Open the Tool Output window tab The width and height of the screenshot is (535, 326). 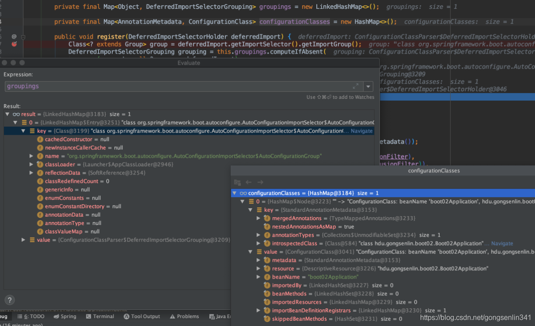142,317
